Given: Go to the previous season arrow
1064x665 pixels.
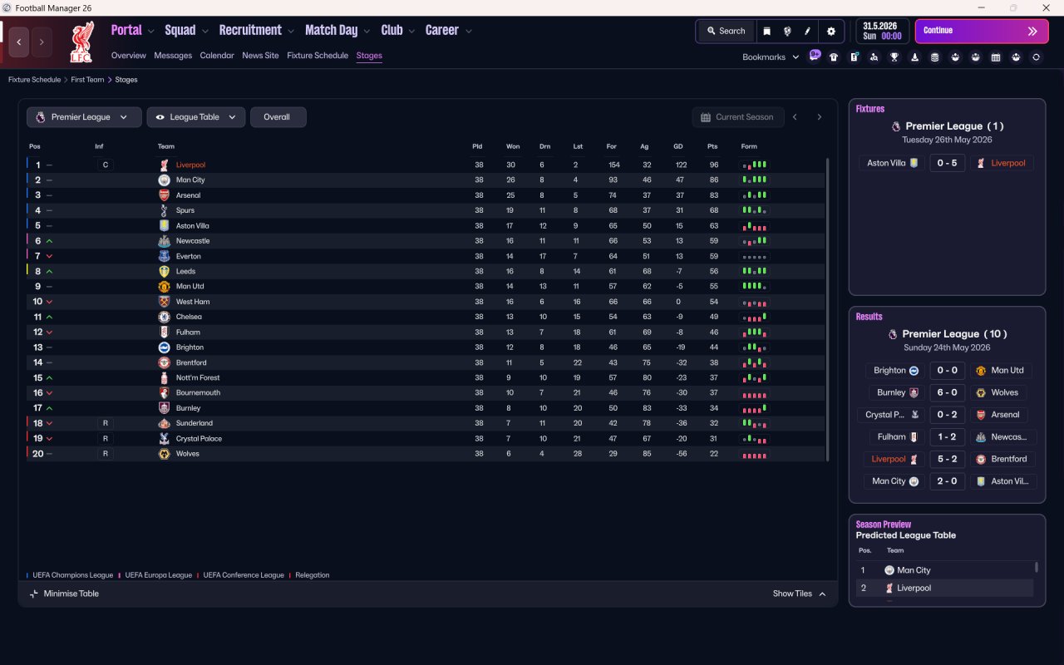Looking at the screenshot, I should (795, 117).
